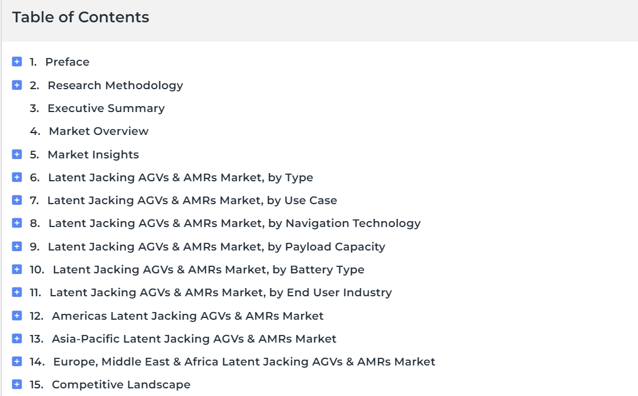Click the Competitive Landscape chapter title
Screen dimensions: 638x396
pos(121,385)
